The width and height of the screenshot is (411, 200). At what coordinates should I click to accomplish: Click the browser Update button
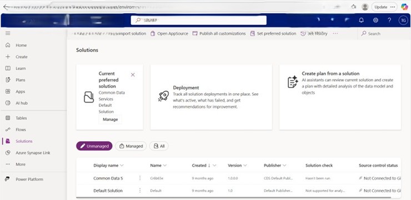coord(384,7)
